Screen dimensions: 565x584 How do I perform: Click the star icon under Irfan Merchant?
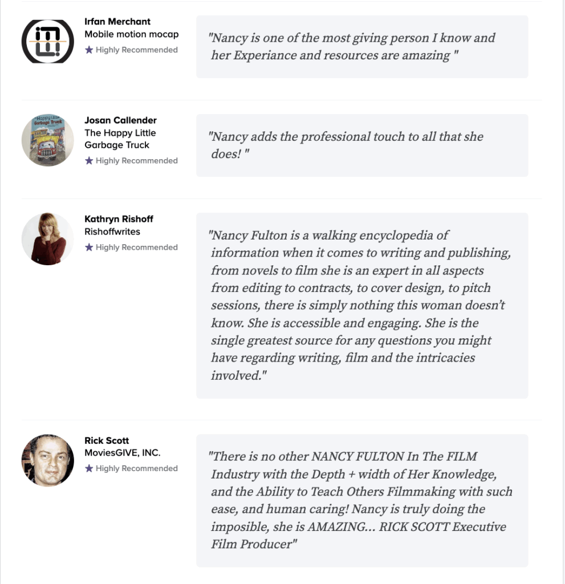88,50
